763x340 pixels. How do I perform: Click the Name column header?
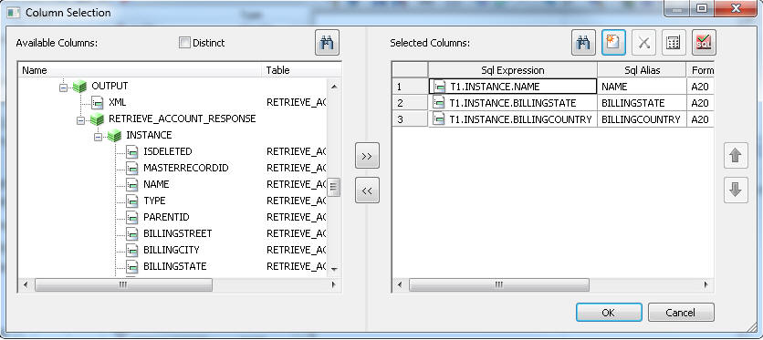[141, 70]
